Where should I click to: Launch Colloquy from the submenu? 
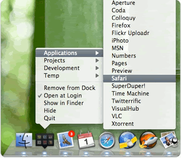(140, 18)
